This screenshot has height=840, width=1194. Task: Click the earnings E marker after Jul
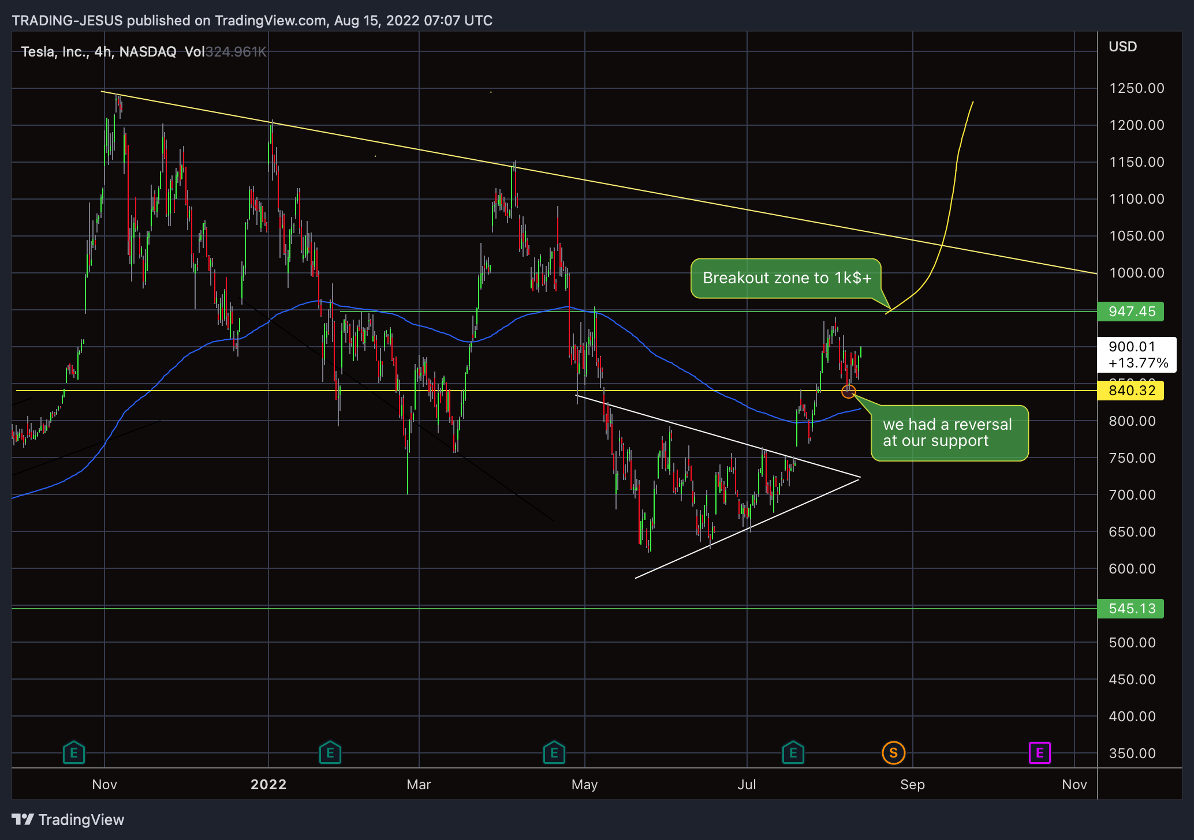coord(793,752)
